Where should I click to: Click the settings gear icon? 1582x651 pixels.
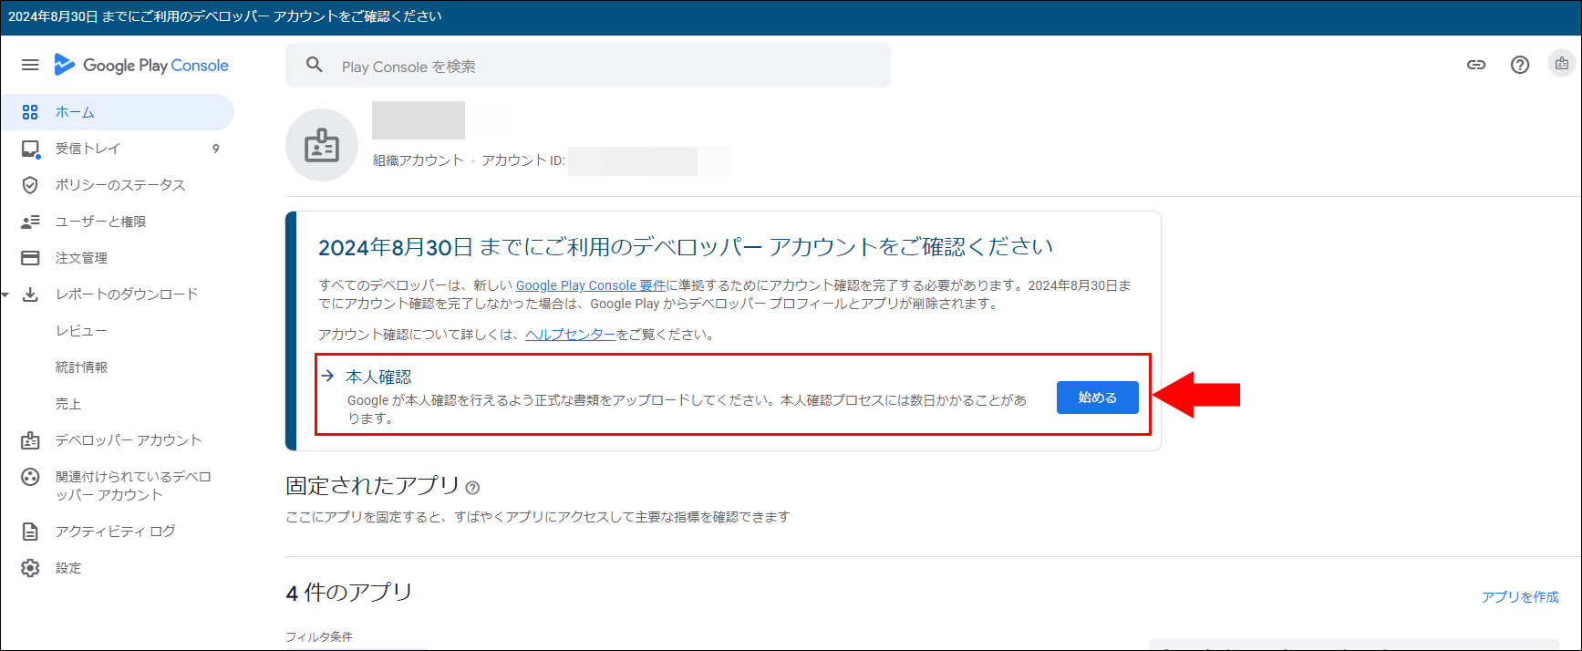point(30,568)
